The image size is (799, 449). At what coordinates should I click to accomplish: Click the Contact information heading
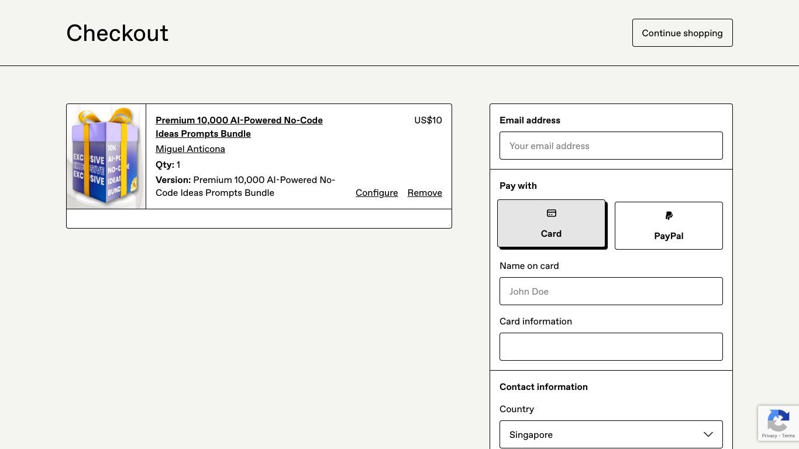[x=543, y=386]
